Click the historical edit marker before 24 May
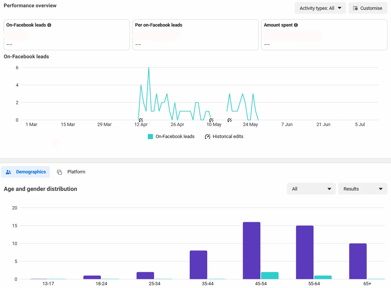Image resolution: width=391 pixels, height=288 pixels. tap(229, 120)
